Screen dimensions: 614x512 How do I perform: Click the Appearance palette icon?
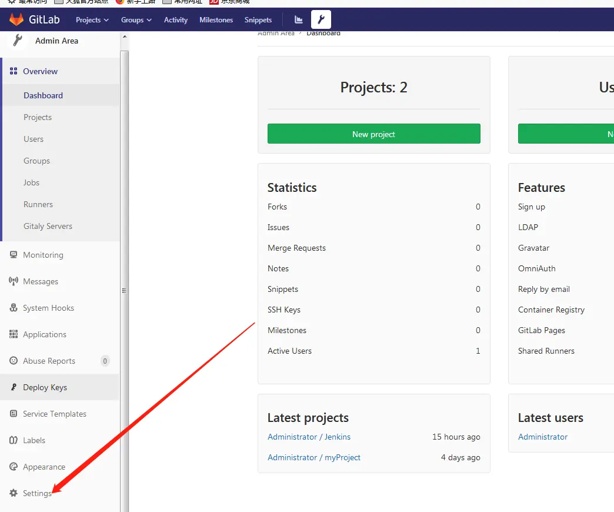coord(14,467)
